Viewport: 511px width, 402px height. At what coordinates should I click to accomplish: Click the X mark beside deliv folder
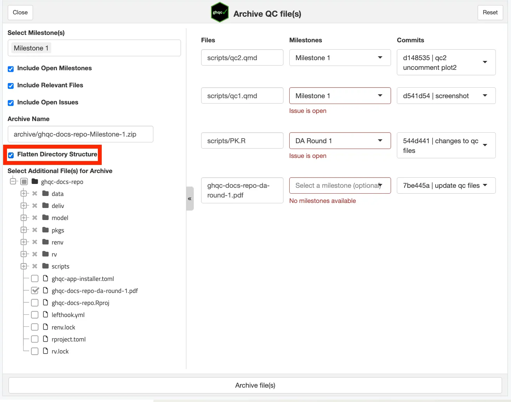(x=35, y=206)
